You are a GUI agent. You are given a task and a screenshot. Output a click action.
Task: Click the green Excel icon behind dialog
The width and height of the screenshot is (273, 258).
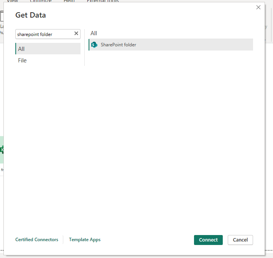click(x=2, y=150)
